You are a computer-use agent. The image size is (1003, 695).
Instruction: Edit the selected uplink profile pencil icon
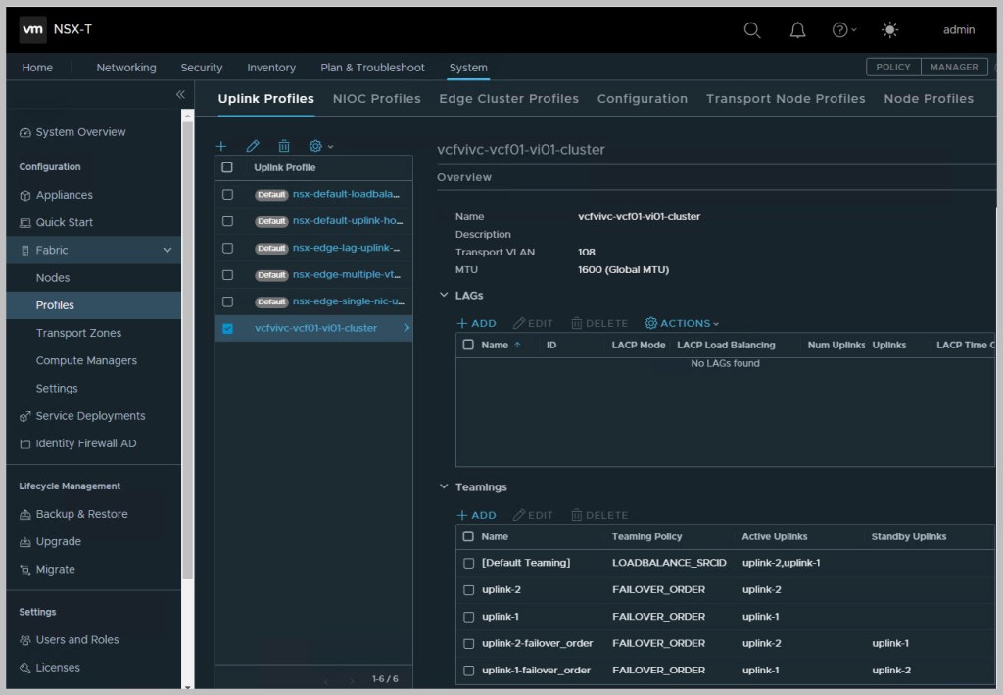[253, 146]
